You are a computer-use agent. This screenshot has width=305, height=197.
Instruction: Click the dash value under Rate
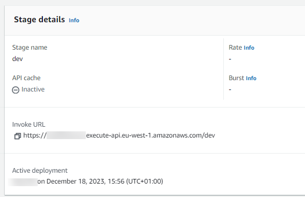click(x=230, y=59)
